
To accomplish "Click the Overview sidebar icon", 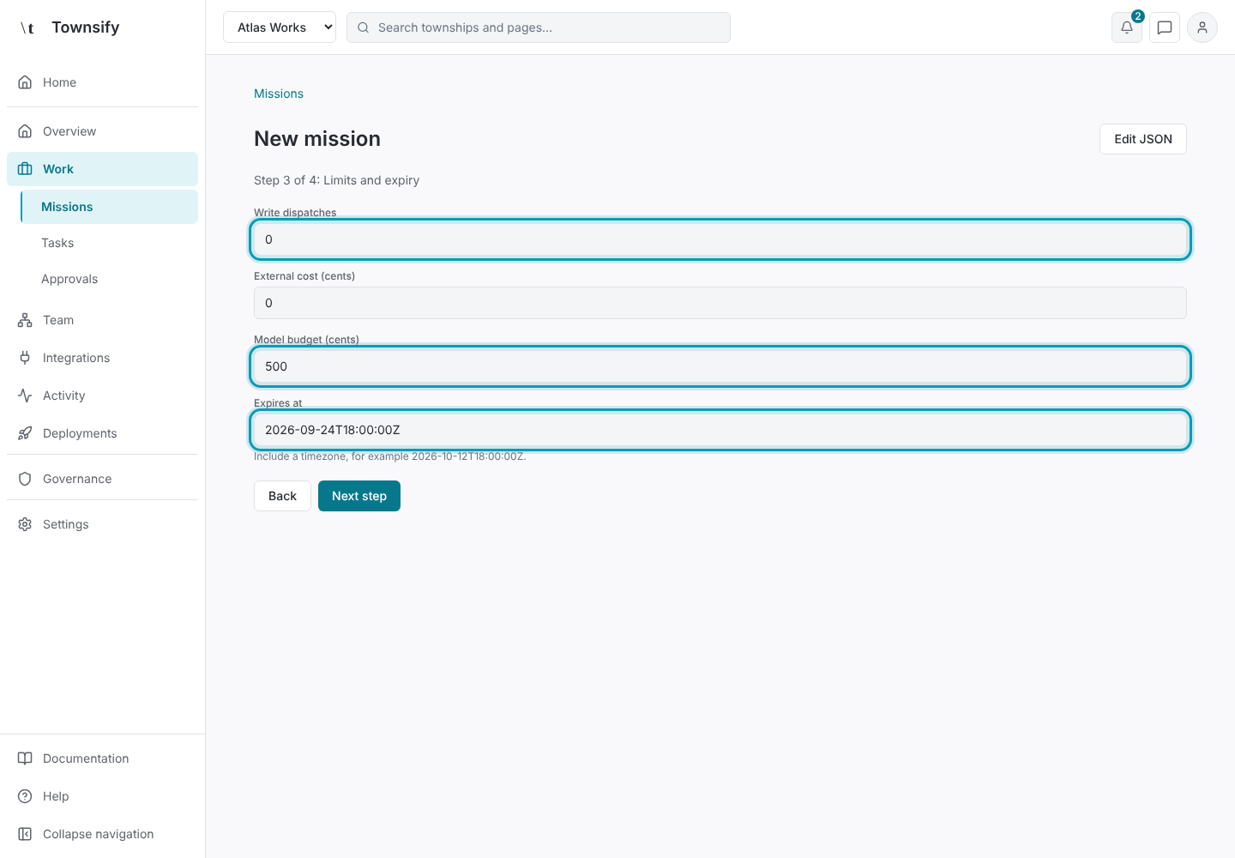I will point(25,131).
